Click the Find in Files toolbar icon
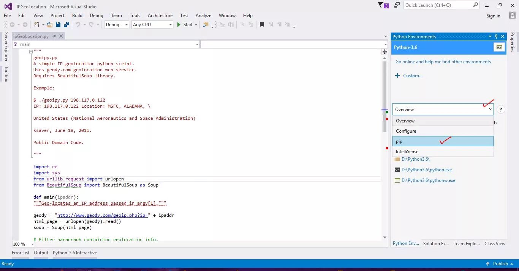This screenshot has width=519, height=271. click(206, 25)
